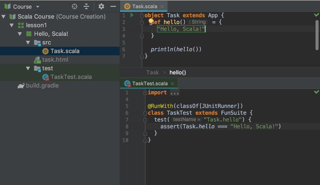Screen dimensions: 320x185
Task: Click the Task.scala object icon in tree
Action: click(x=46, y=51)
